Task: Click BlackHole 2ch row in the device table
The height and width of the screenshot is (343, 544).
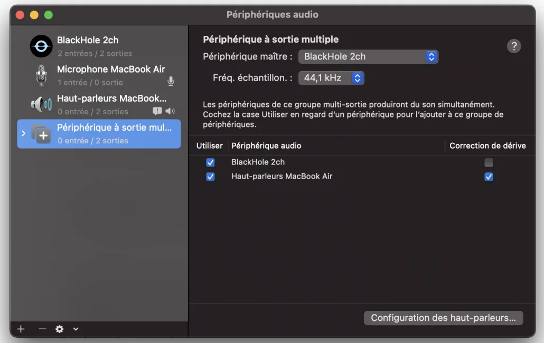Action: pos(362,162)
